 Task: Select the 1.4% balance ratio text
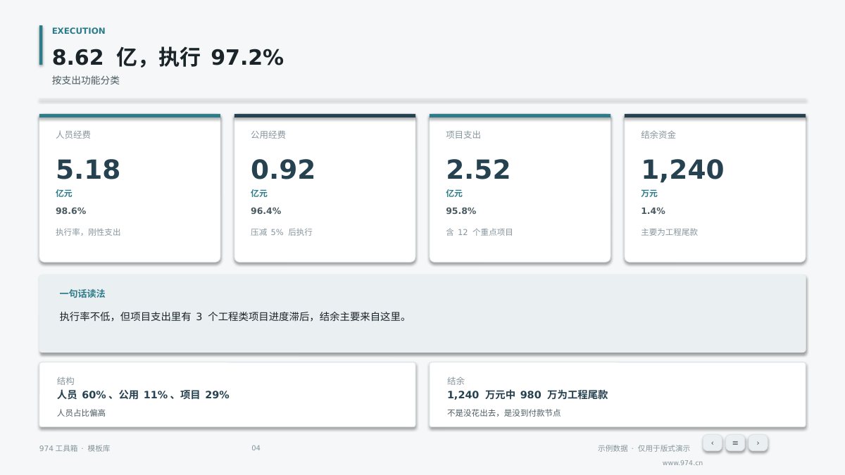(x=653, y=210)
